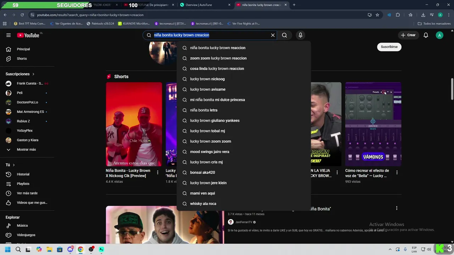Image resolution: width=454 pixels, height=255 pixels.
Task: Pick suggestion bonsai aka420
Action: pyautogui.click(x=244, y=172)
